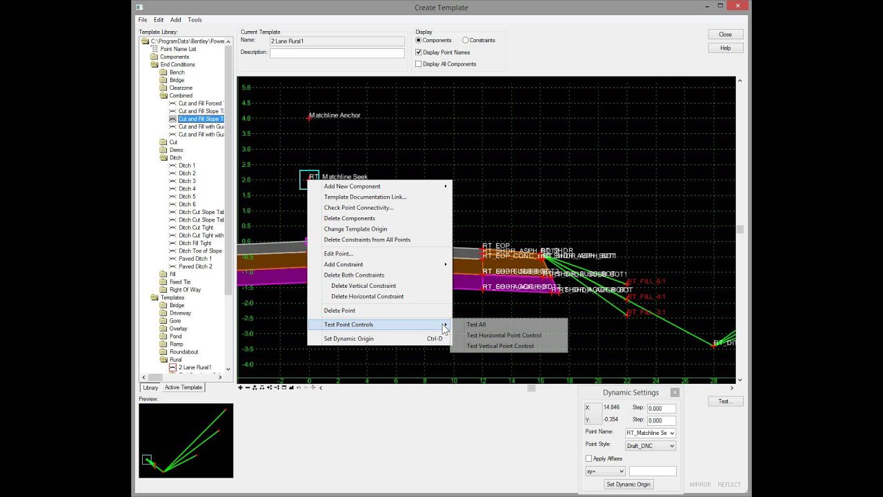The image size is (883, 497).
Task: Click the Ditch 1 template icon
Action: pos(172,166)
